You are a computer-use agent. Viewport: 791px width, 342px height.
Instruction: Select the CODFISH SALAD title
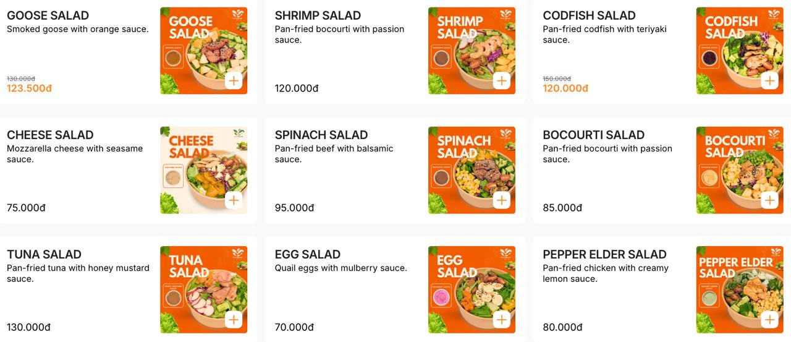tap(588, 15)
